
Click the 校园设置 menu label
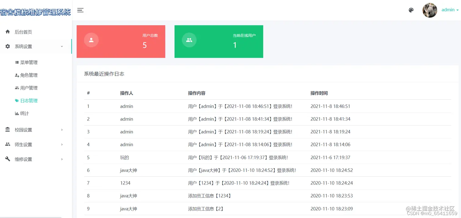[23, 130]
